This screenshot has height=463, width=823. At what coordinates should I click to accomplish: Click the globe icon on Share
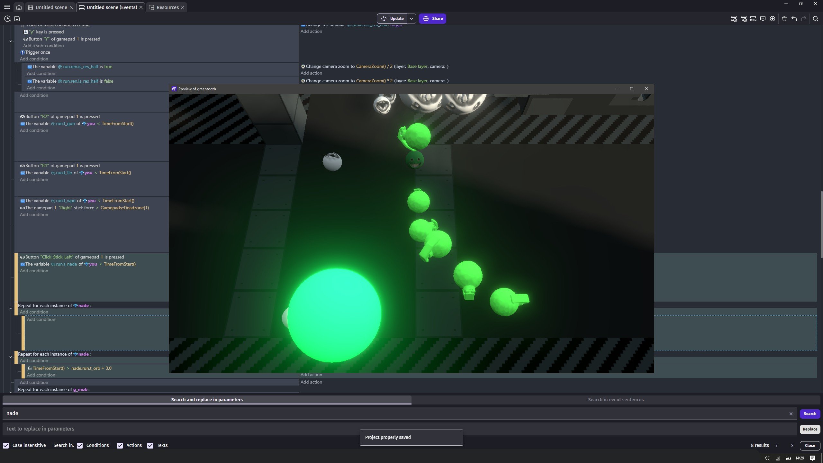click(x=426, y=19)
